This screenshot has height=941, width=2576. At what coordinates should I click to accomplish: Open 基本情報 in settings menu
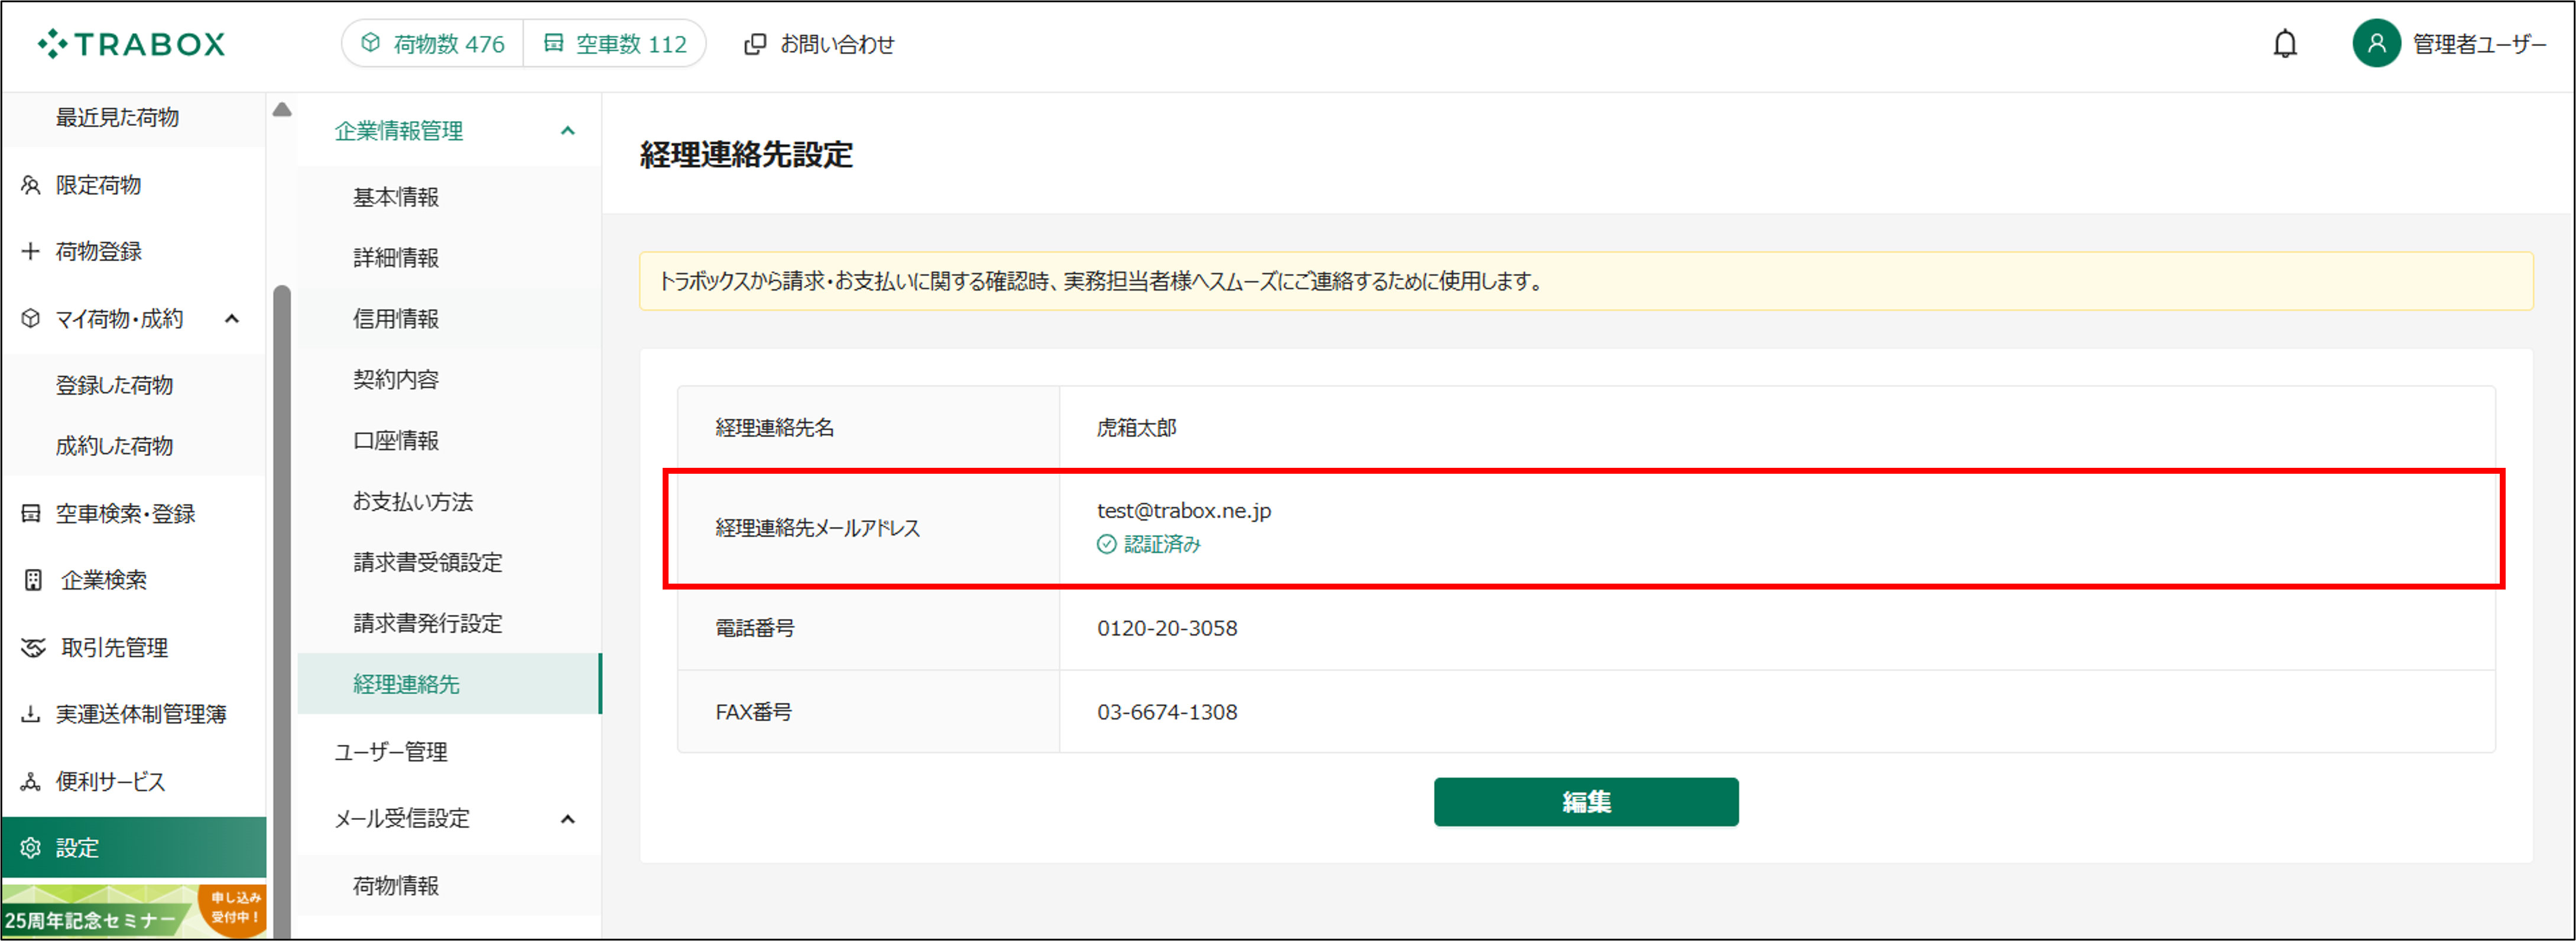point(449,197)
